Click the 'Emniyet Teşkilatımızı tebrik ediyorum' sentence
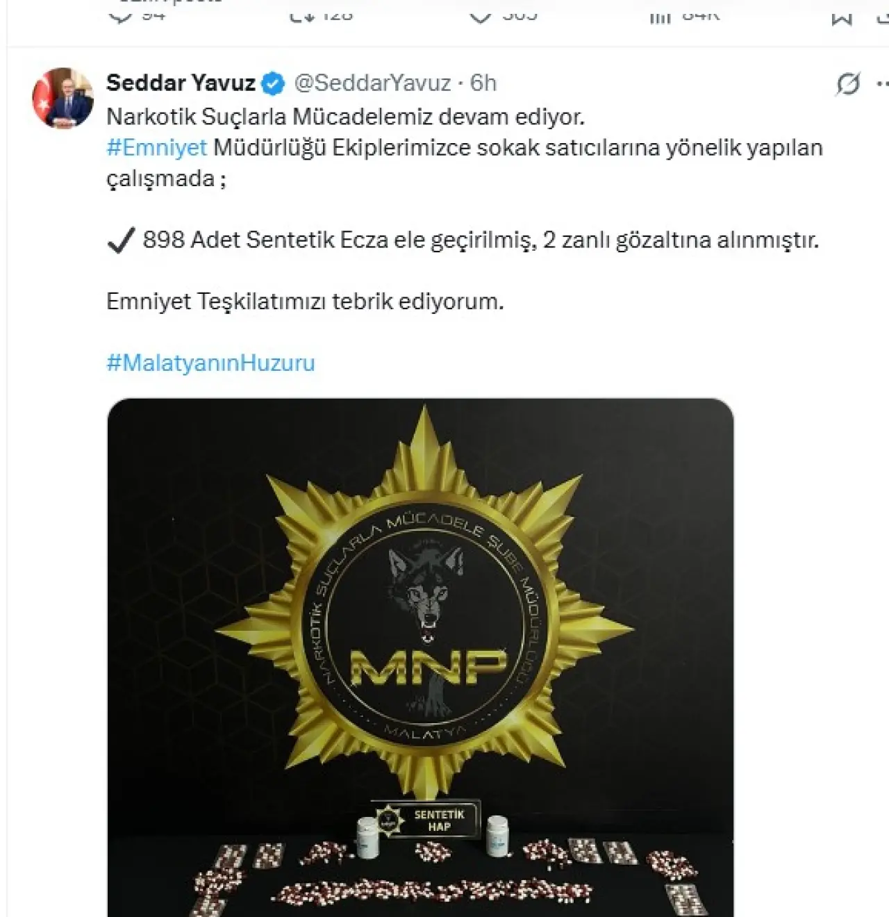Screen dimensions: 889x917 (x=305, y=301)
